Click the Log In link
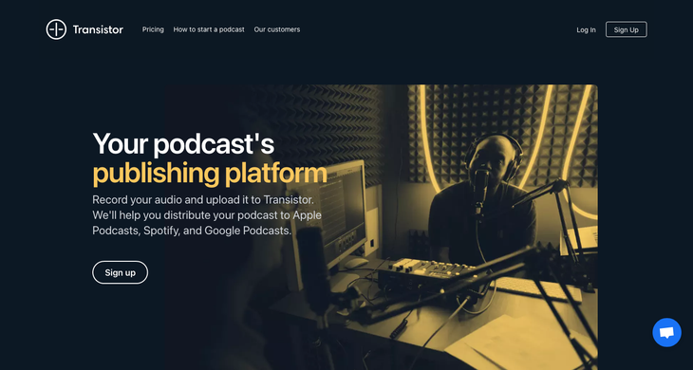 (586, 30)
